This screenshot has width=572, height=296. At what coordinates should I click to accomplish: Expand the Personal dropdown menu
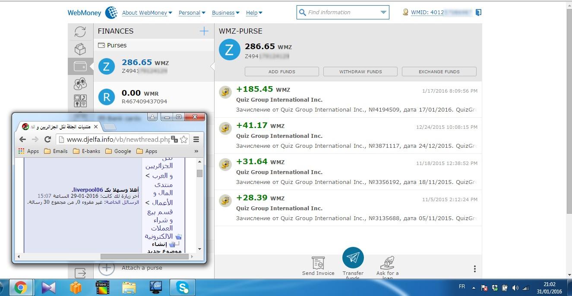pos(192,13)
